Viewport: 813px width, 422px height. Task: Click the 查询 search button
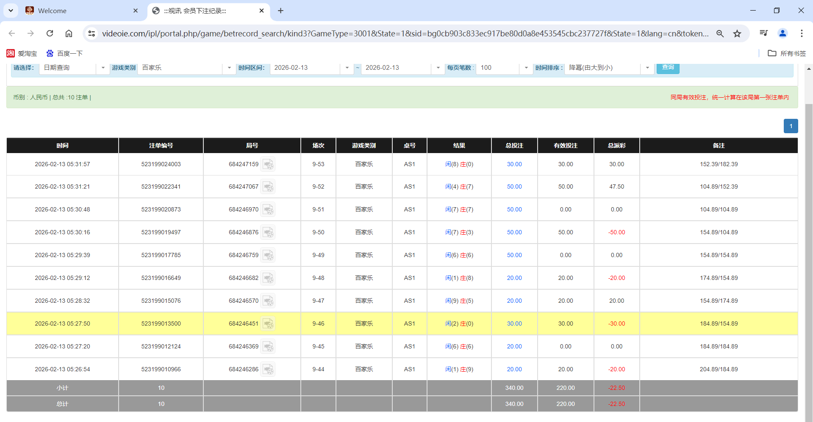tap(668, 67)
